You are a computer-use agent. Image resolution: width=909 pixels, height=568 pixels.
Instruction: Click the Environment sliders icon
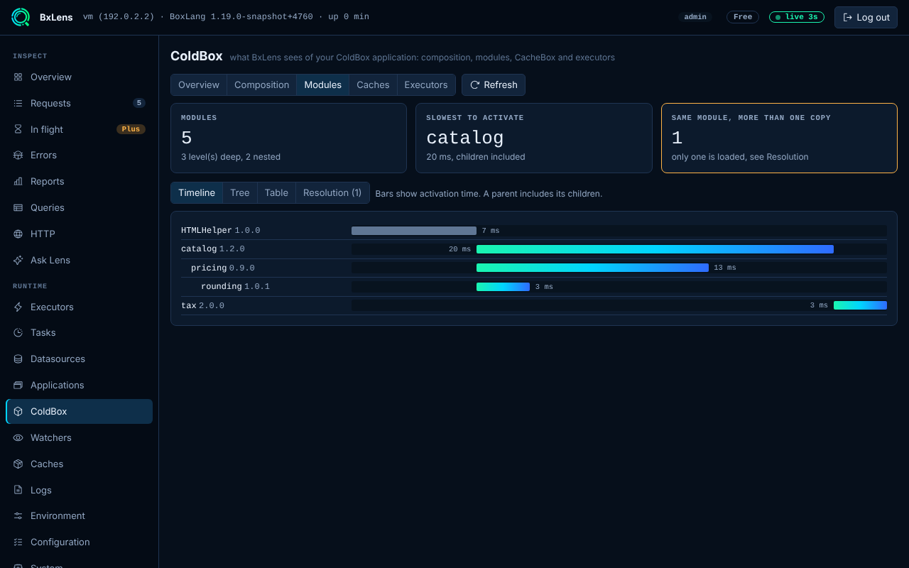pyautogui.click(x=18, y=515)
